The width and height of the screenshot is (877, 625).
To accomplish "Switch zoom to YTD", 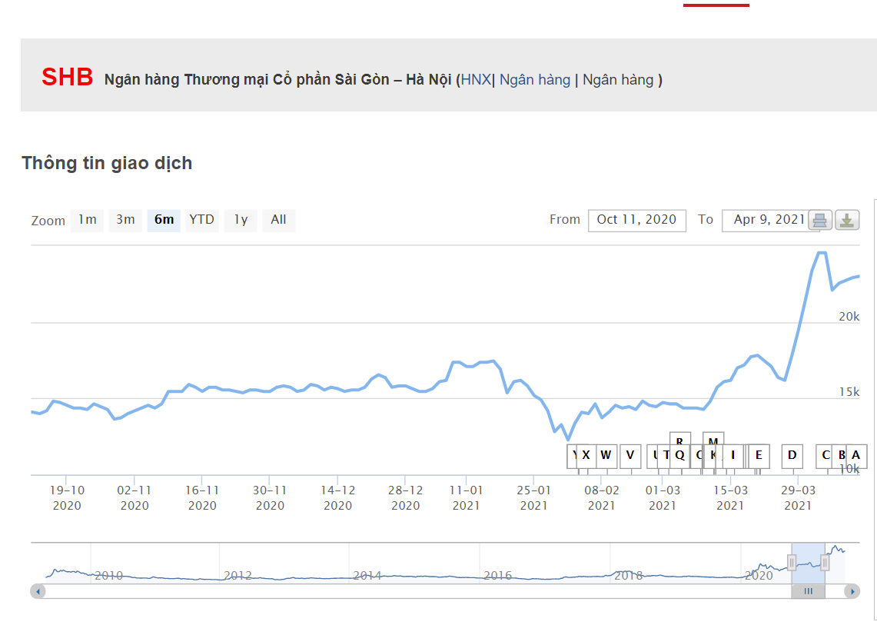I will [201, 220].
